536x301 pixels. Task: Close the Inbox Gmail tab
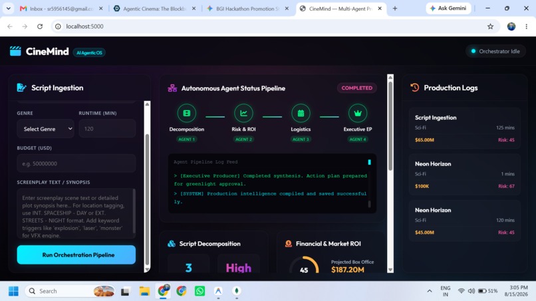(101, 9)
